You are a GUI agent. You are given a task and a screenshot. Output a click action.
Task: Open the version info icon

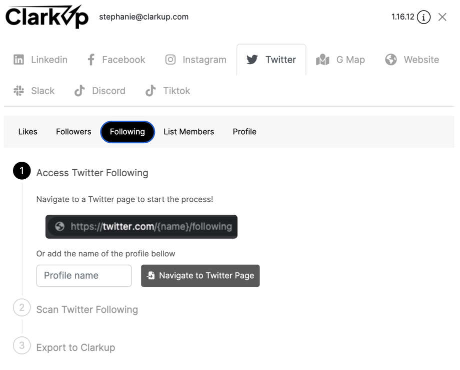click(423, 18)
